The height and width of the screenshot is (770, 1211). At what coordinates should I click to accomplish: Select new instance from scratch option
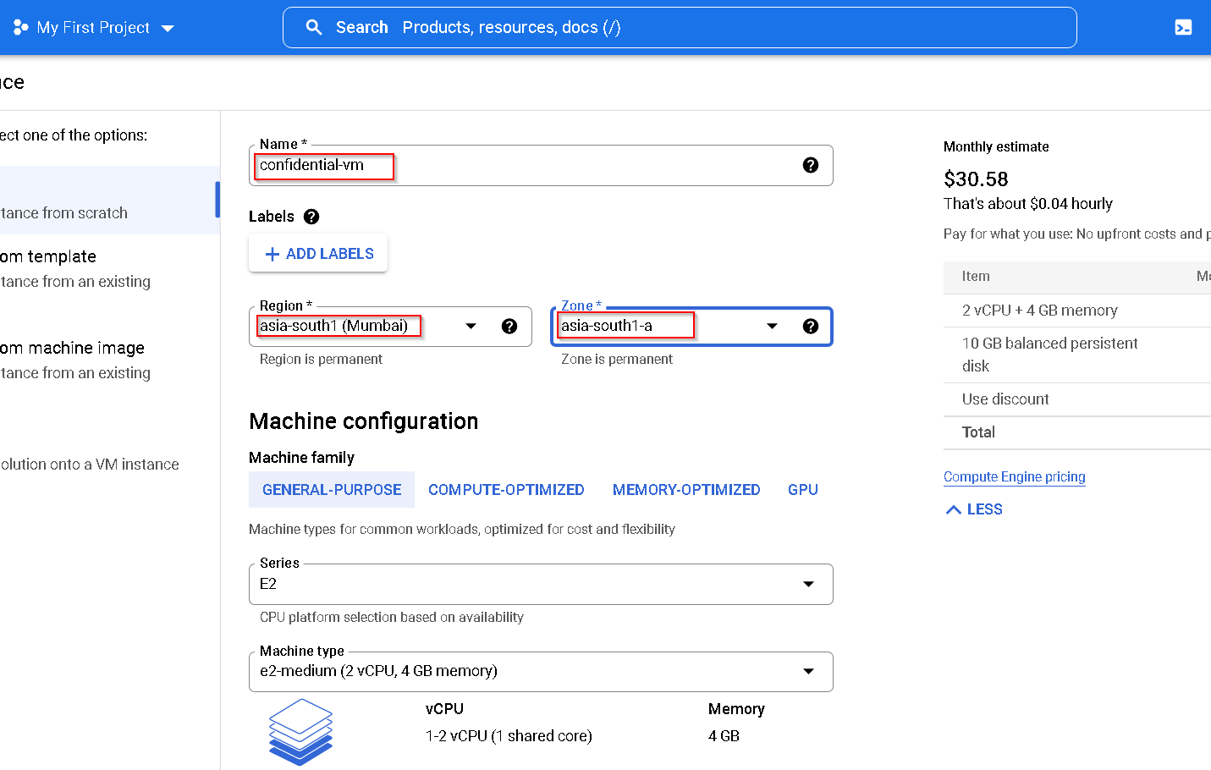[x=108, y=201]
